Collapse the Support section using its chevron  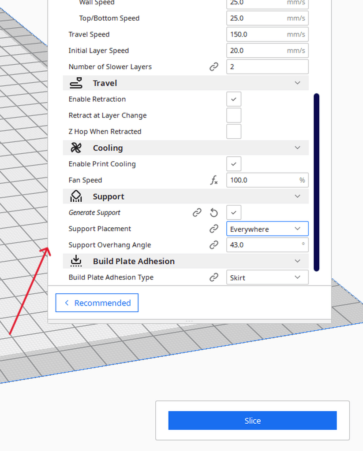click(297, 196)
